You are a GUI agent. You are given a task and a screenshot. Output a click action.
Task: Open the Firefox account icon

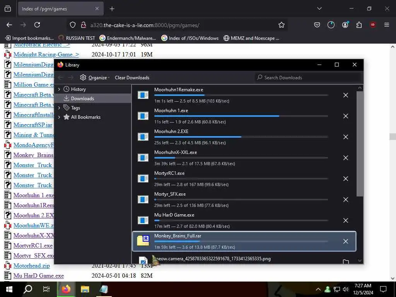[345, 25]
